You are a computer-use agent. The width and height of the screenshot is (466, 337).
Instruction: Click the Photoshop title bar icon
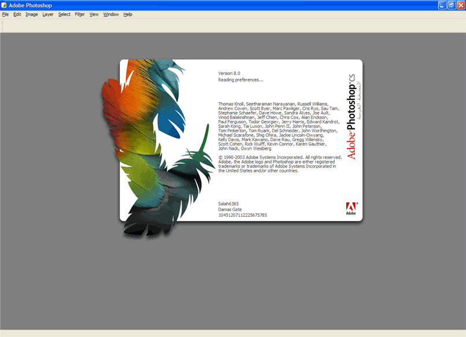(x=4, y=5)
